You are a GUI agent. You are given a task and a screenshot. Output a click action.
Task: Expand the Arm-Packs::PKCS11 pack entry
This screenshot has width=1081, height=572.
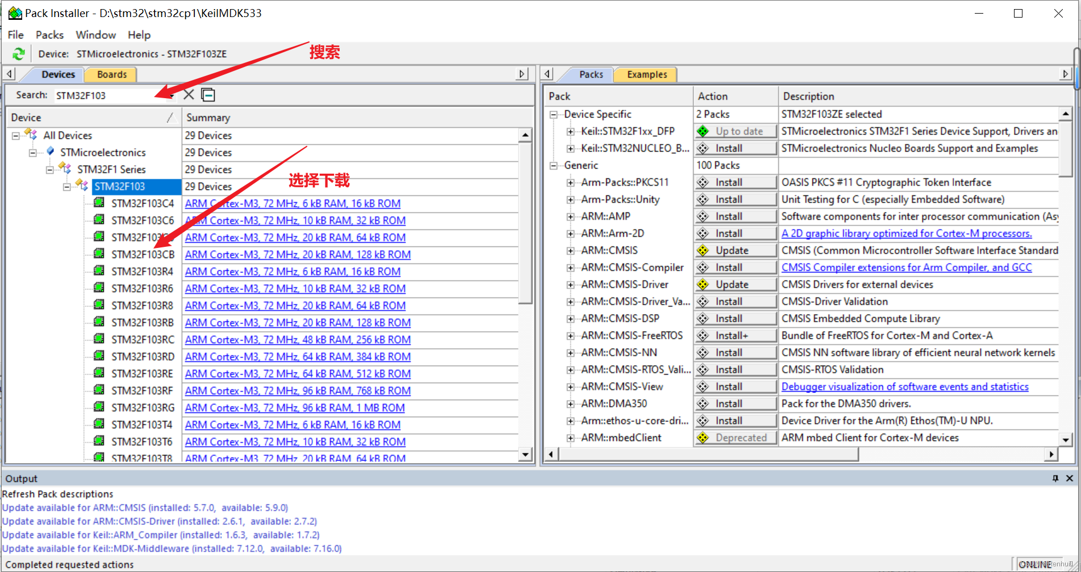(x=570, y=183)
